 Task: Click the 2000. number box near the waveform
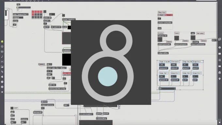coord(66,105)
